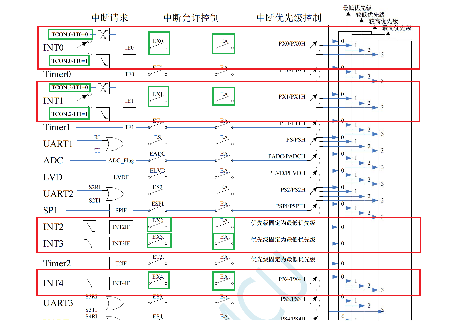
Task: Click the EA switch in the INT1 row
Action: coord(224,99)
